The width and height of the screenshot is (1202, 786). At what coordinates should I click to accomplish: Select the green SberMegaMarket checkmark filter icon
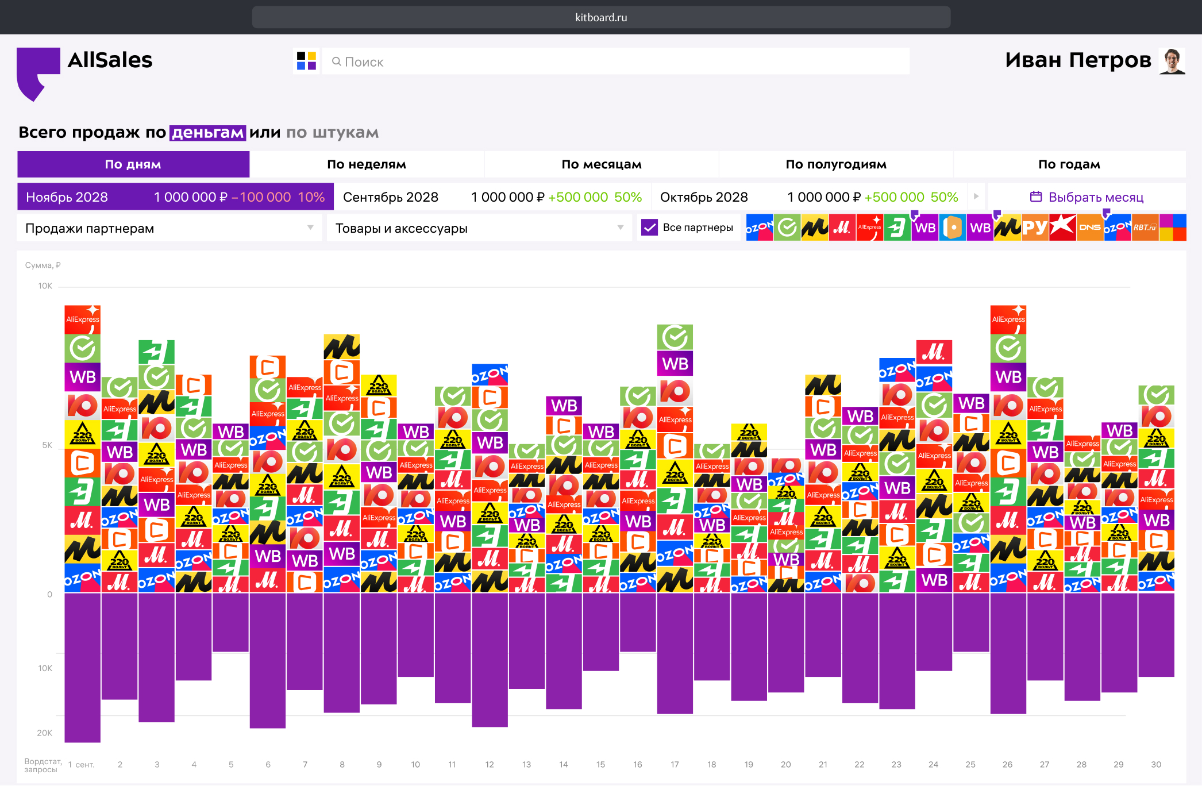click(787, 228)
